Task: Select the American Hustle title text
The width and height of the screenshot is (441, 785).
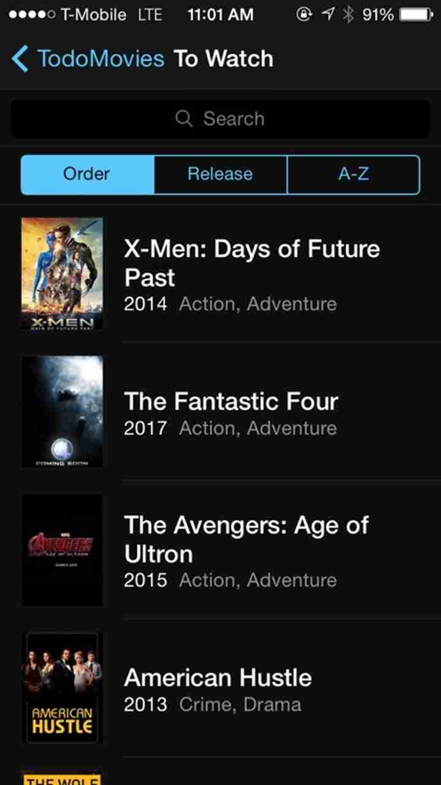Action: 217,678
